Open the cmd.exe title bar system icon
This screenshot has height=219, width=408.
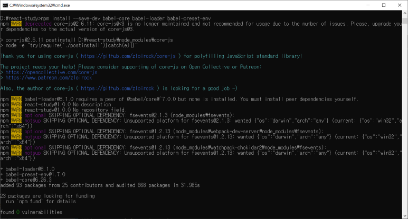point(5,5)
